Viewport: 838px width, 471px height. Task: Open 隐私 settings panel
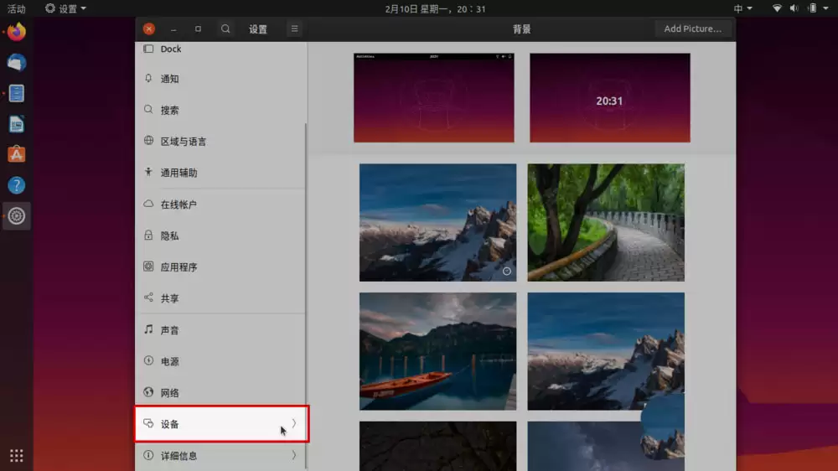click(x=170, y=235)
